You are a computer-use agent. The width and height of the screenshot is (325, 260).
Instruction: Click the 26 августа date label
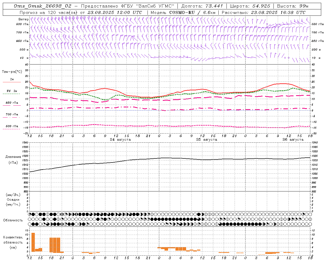pos(293,140)
